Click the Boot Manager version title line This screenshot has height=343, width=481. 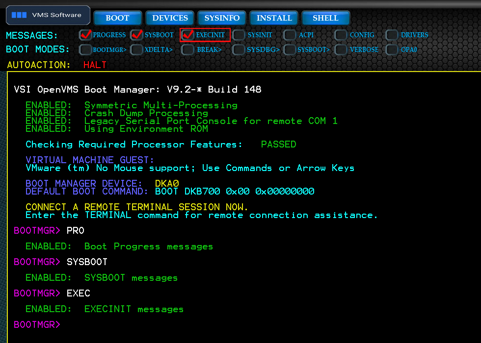137,89
